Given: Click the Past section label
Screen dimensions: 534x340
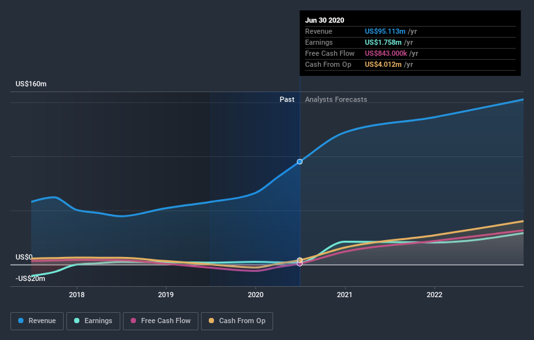Looking at the screenshot, I should click(x=287, y=99).
